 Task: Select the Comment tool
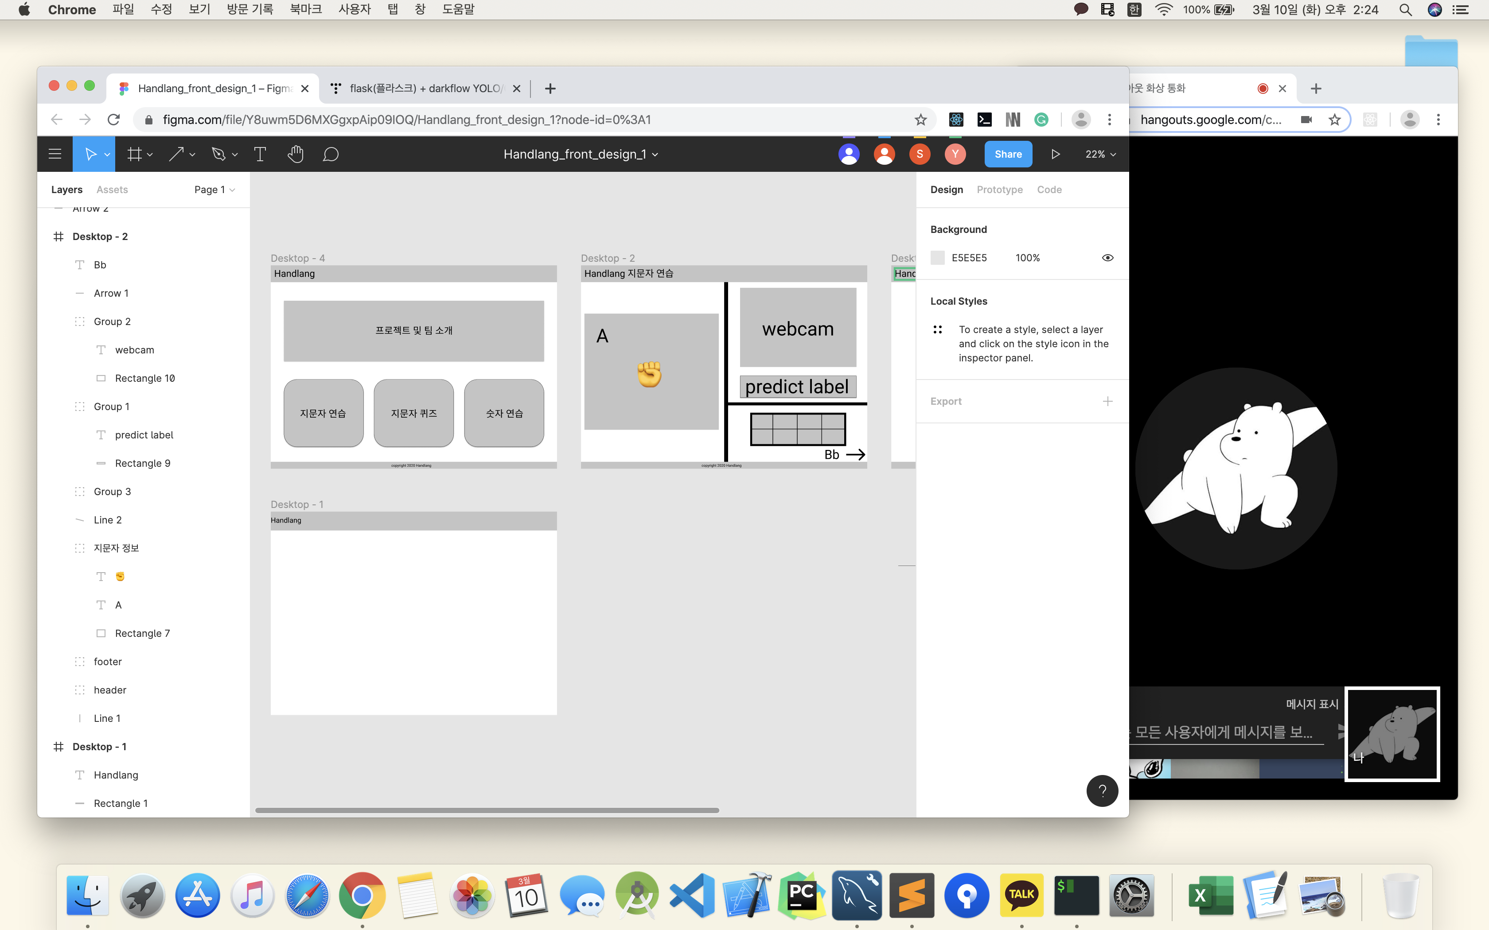pos(331,155)
